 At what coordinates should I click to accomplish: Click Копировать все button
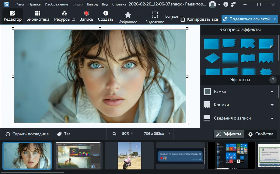coord(199,19)
